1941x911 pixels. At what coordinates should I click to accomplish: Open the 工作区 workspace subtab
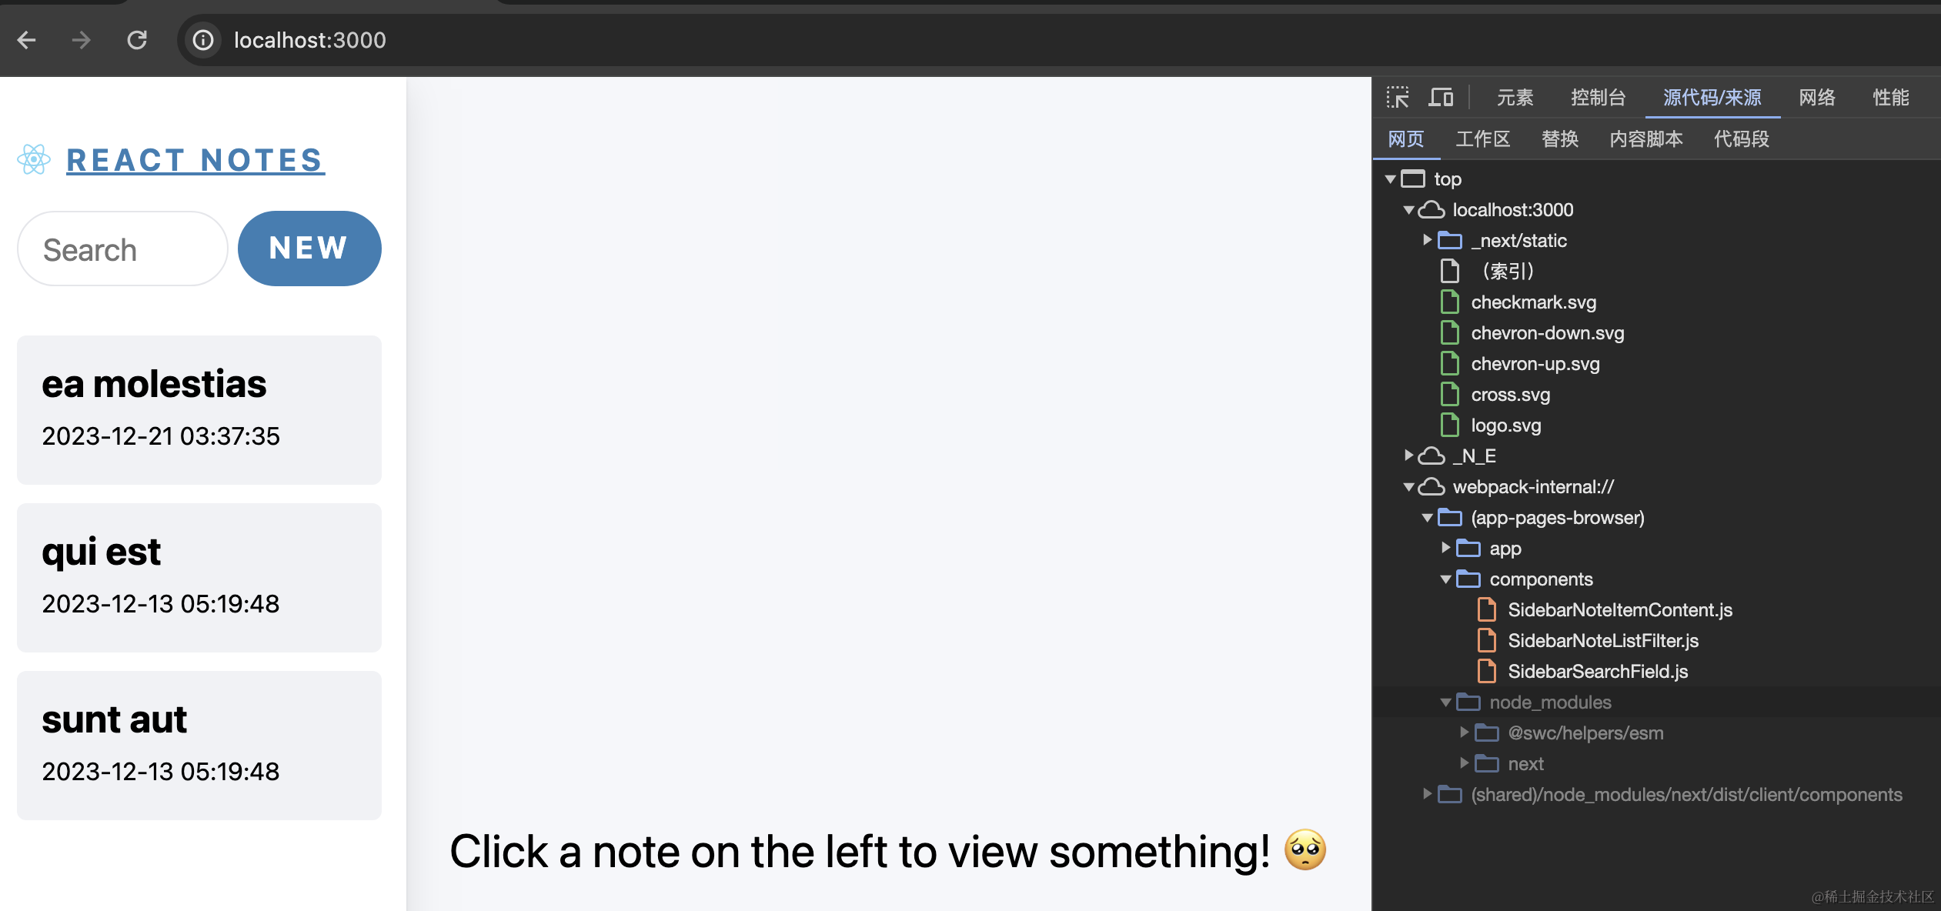pos(1482,139)
